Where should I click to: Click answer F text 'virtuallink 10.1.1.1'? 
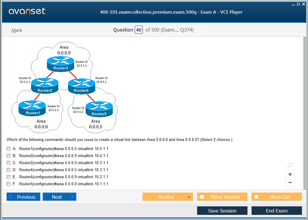click(x=93, y=184)
